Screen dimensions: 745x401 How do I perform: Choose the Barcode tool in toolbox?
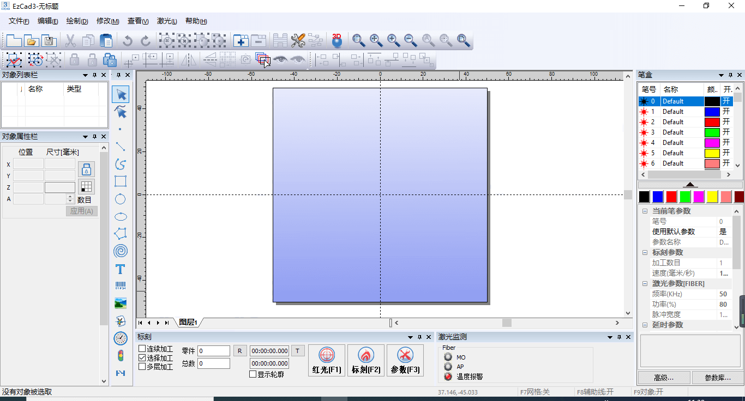point(121,286)
